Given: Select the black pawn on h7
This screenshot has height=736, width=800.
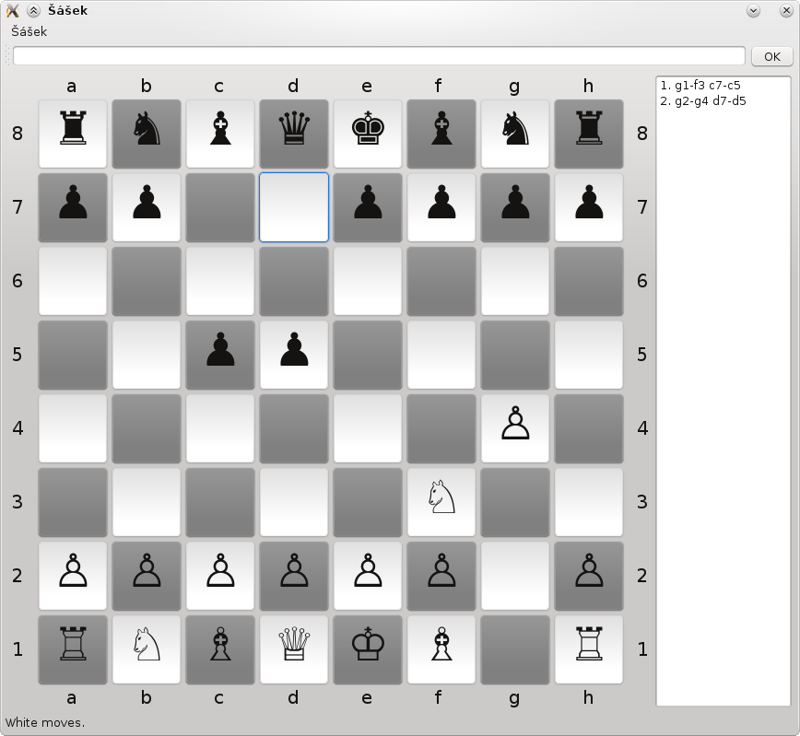Looking at the screenshot, I should pyautogui.click(x=589, y=207).
